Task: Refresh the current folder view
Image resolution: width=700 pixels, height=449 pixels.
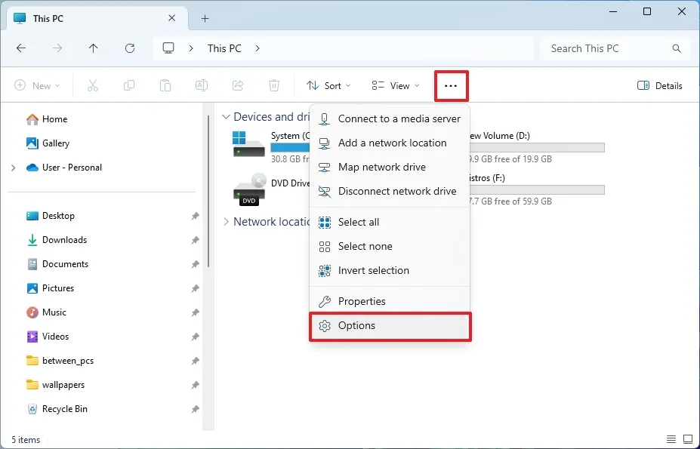Action: 129,48
